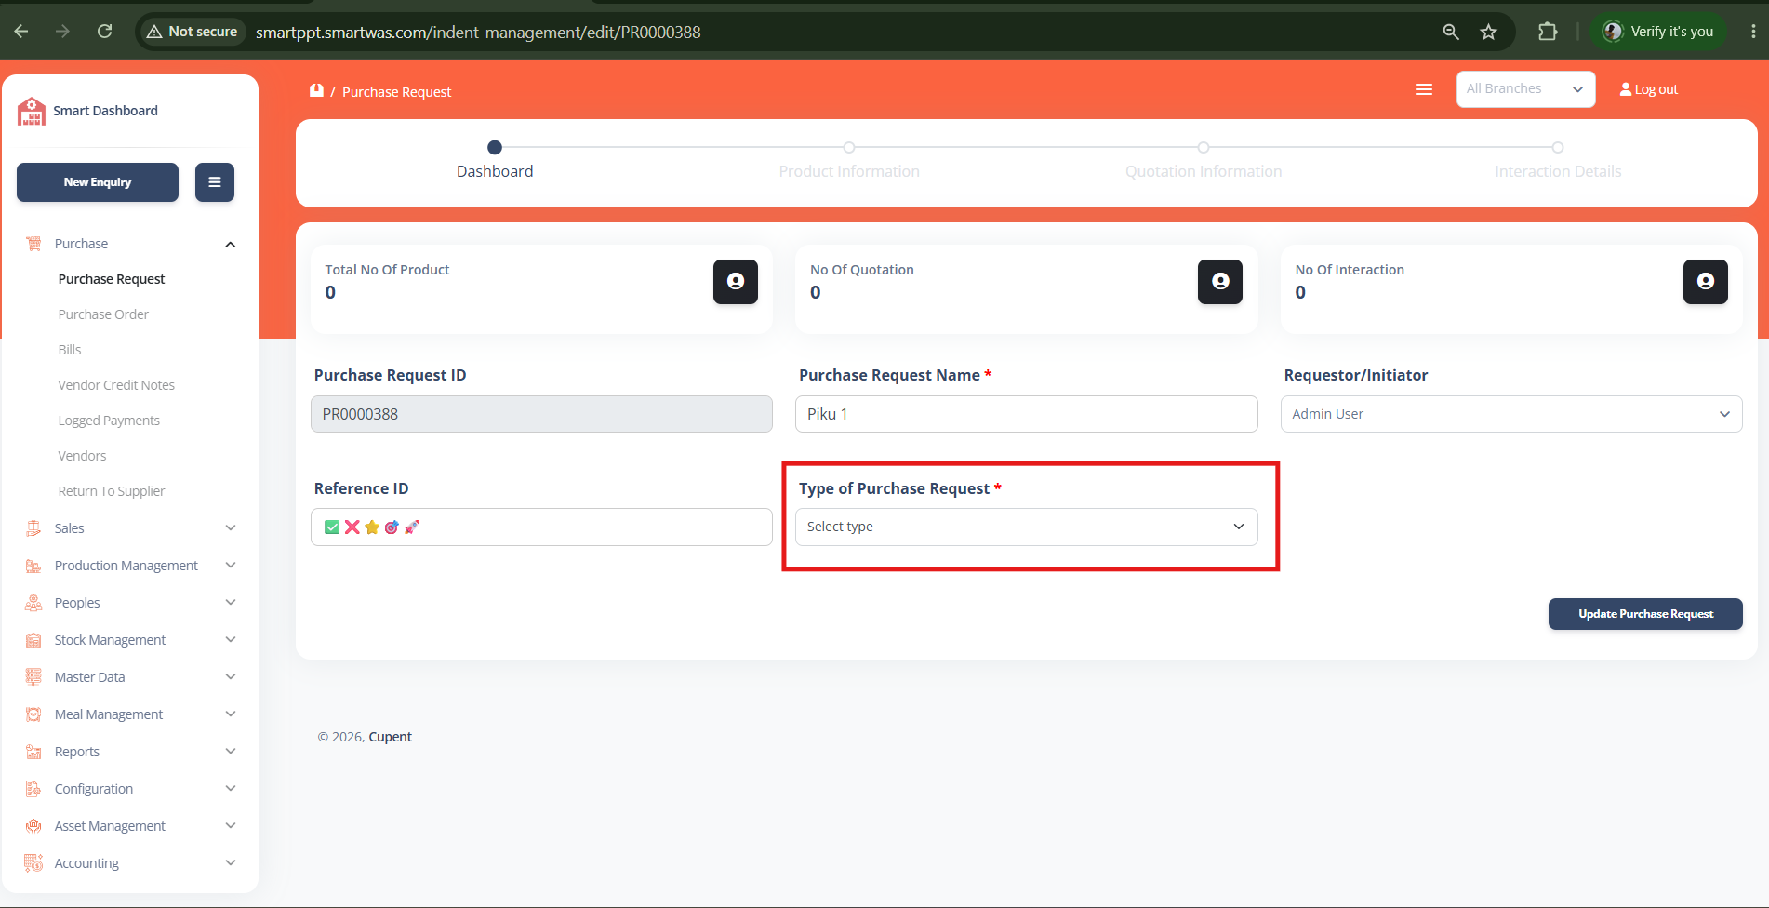Click the No Of Interaction card icon
This screenshot has width=1769, height=908.
(1706, 282)
